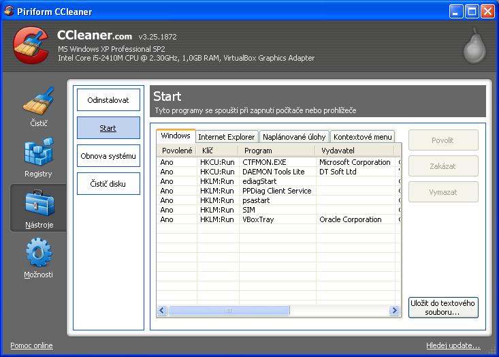This screenshot has width=499, height=357.
Task: Open the Čistič disku tool
Action: pyautogui.click(x=108, y=184)
